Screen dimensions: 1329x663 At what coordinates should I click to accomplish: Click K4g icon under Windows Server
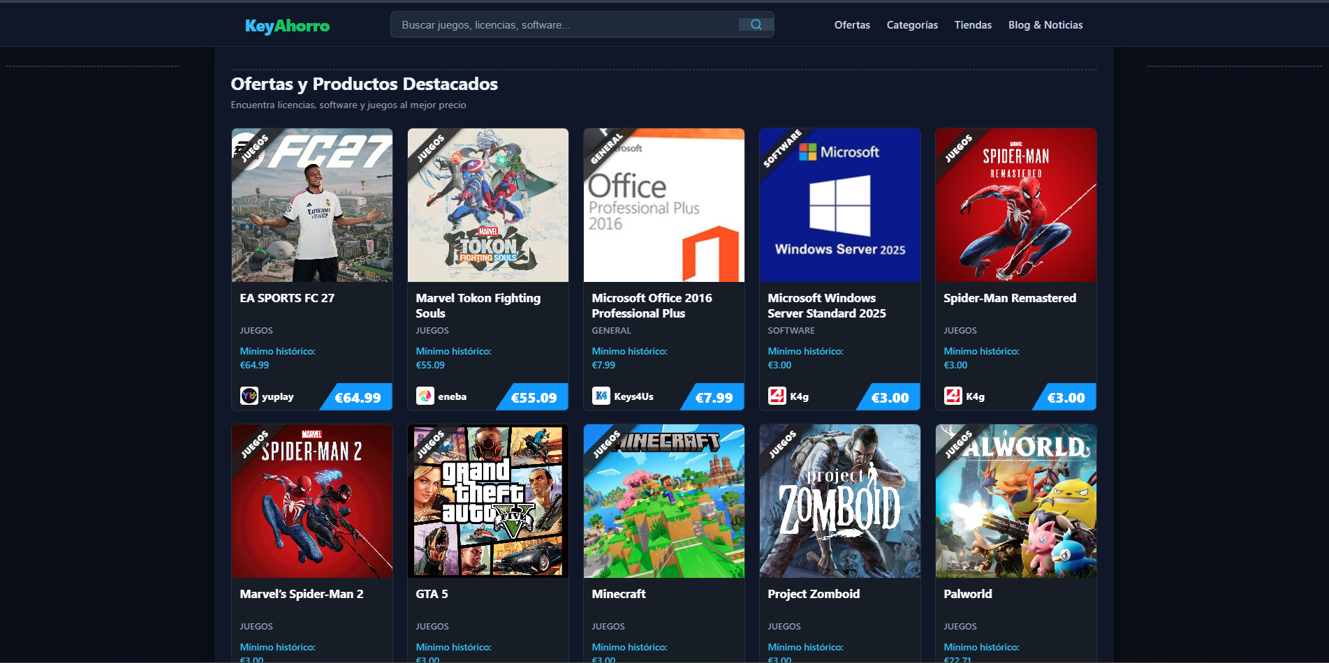(x=777, y=396)
